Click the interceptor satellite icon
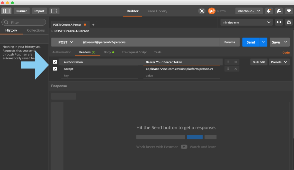This screenshot has width=294, height=170. [202, 11]
